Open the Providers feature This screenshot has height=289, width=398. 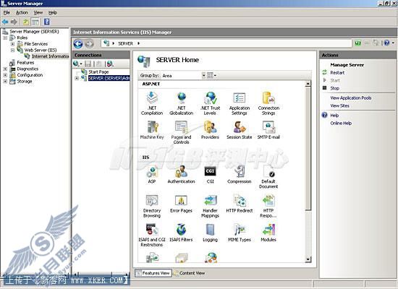[210, 130]
